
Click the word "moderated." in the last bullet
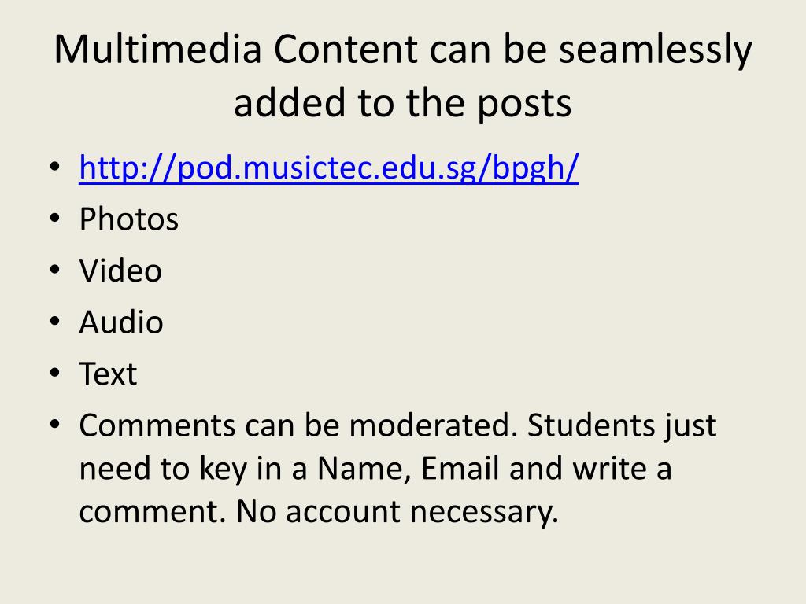(x=434, y=425)
